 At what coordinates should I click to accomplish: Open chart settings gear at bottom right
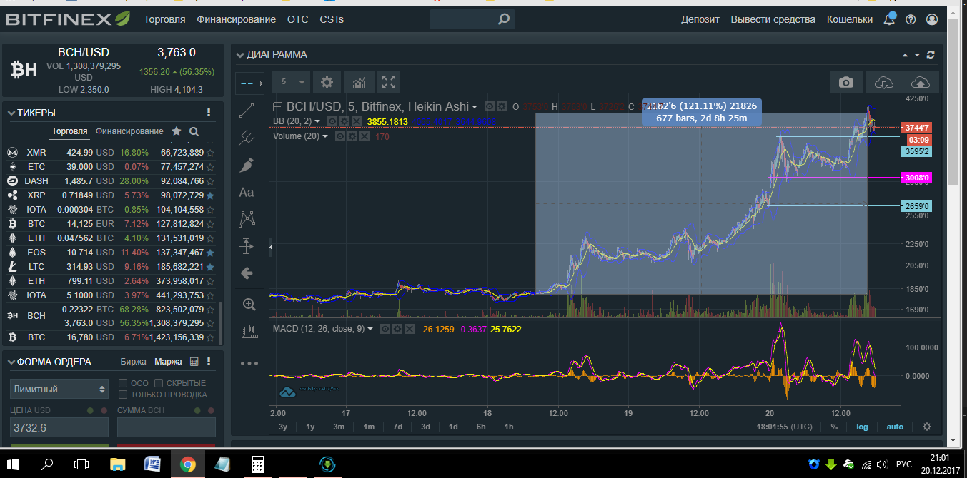tap(927, 427)
